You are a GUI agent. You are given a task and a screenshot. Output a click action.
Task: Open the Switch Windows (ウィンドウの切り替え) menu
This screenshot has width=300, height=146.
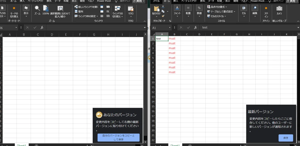(117, 11)
